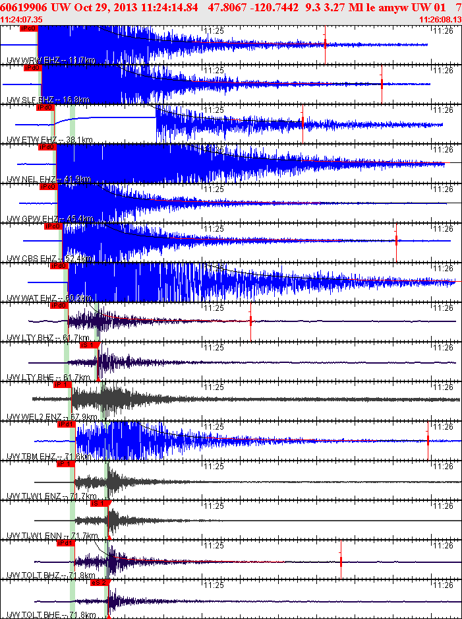This screenshot has height=619, width=462.
Task: Click the start time 11:24:07.35 label
Action: (22, 19)
